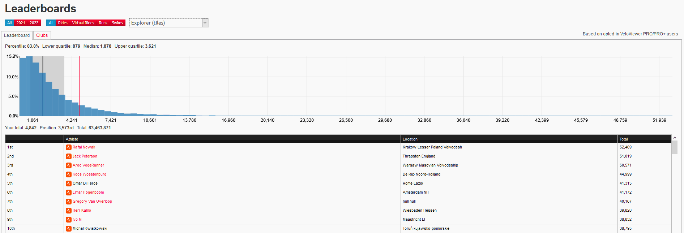Open Koos Woestenburg athlete profile

89,174
